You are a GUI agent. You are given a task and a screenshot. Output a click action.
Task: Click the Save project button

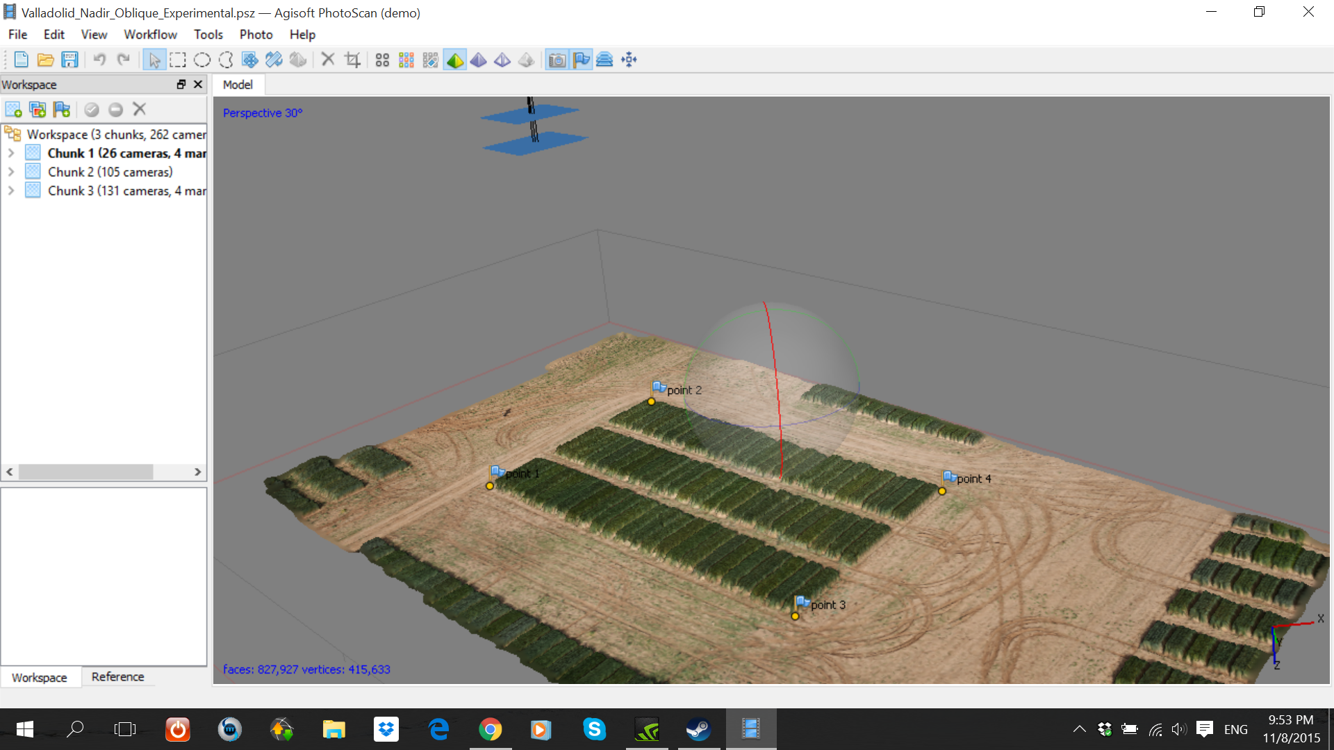(x=69, y=60)
